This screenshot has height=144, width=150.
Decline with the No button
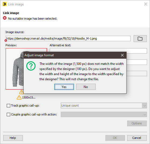click(86, 87)
